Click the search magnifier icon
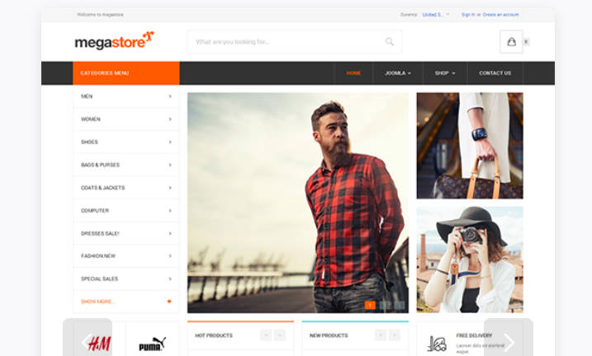 pos(389,42)
